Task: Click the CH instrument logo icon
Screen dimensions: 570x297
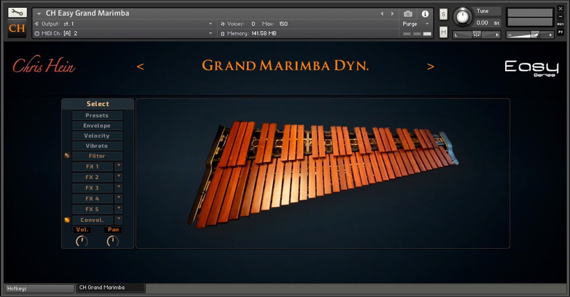Action: (17, 28)
